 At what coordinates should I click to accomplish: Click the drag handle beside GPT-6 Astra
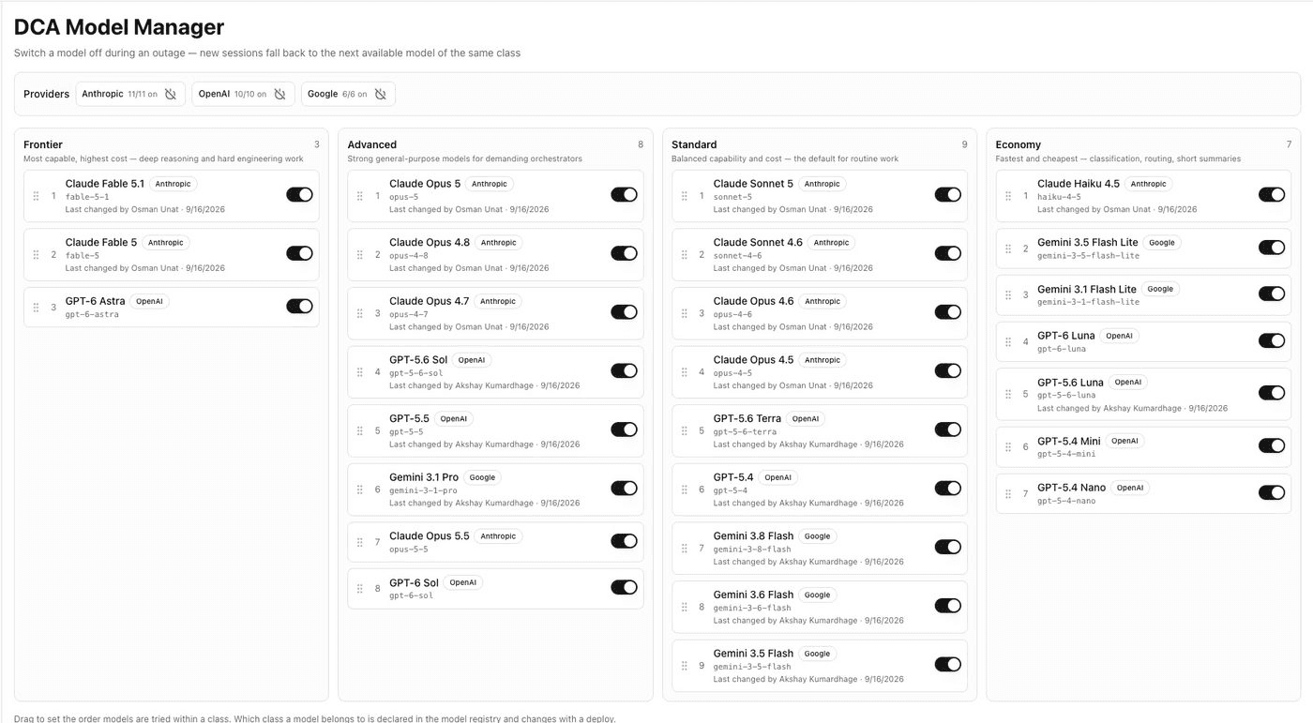[37, 308]
